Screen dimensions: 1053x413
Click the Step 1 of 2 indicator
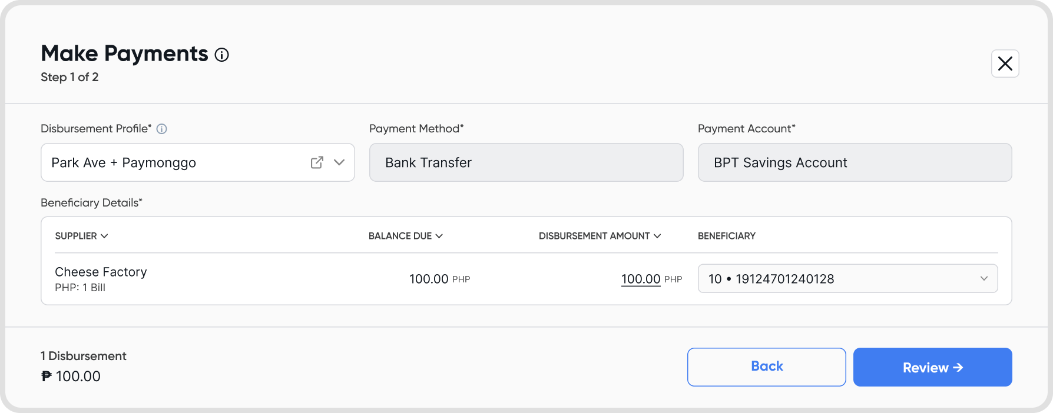[x=69, y=77]
